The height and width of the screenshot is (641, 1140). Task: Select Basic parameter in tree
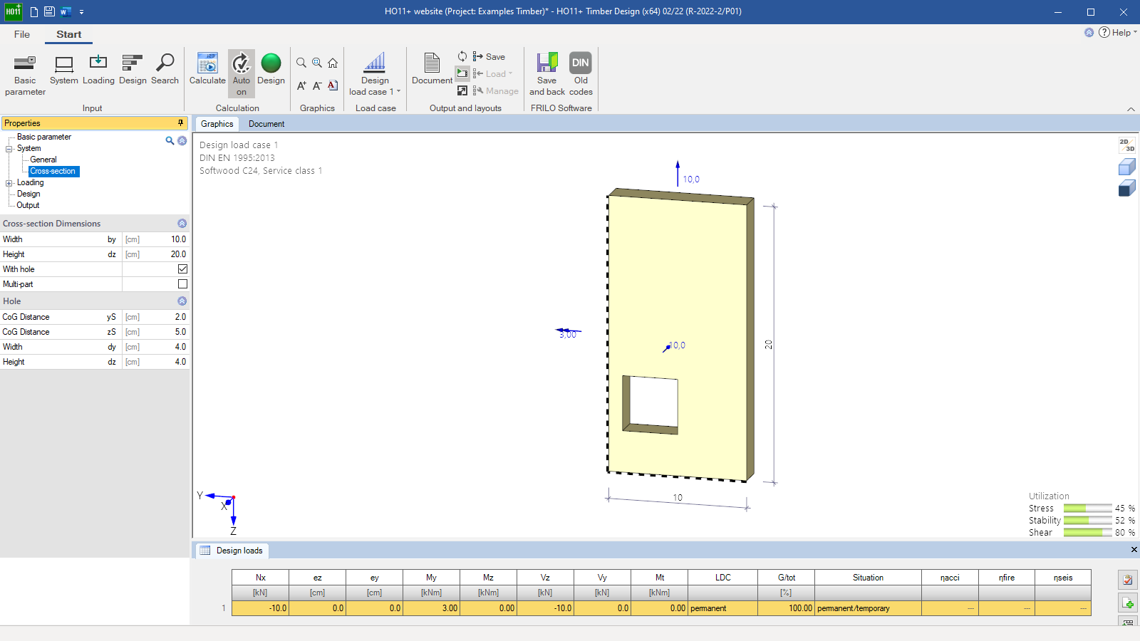tap(44, 137)
